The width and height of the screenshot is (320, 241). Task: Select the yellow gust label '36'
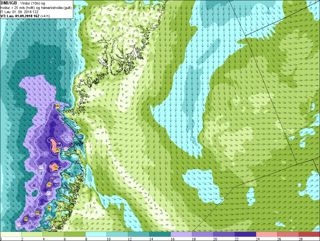56,168
